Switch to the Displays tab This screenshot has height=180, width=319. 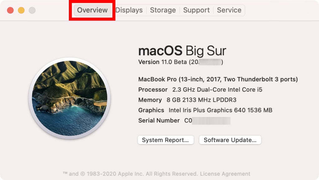point(129,10)
